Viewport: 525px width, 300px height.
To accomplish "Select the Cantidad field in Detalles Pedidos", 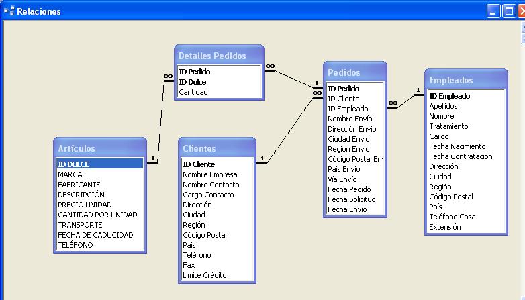I will coord(193,92).
